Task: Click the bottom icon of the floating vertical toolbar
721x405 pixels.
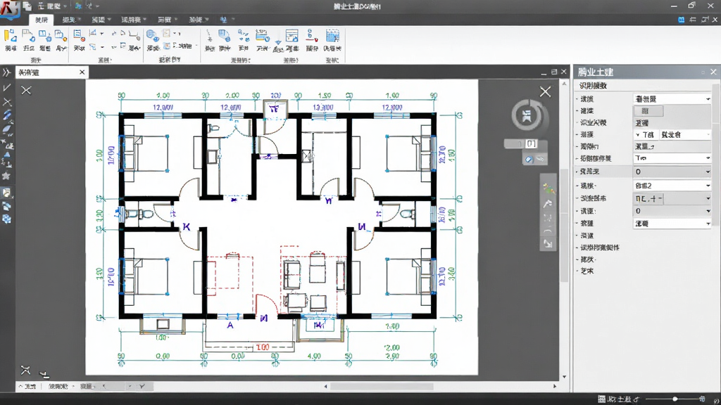Action: [547, 243]
